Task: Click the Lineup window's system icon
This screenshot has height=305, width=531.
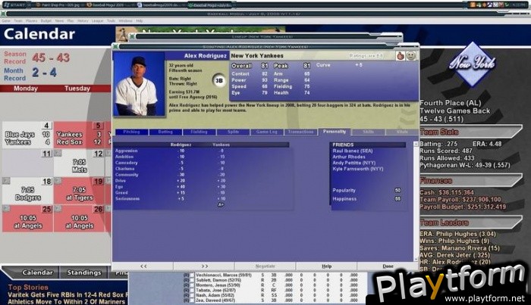Action: click(x=133, y=36)
